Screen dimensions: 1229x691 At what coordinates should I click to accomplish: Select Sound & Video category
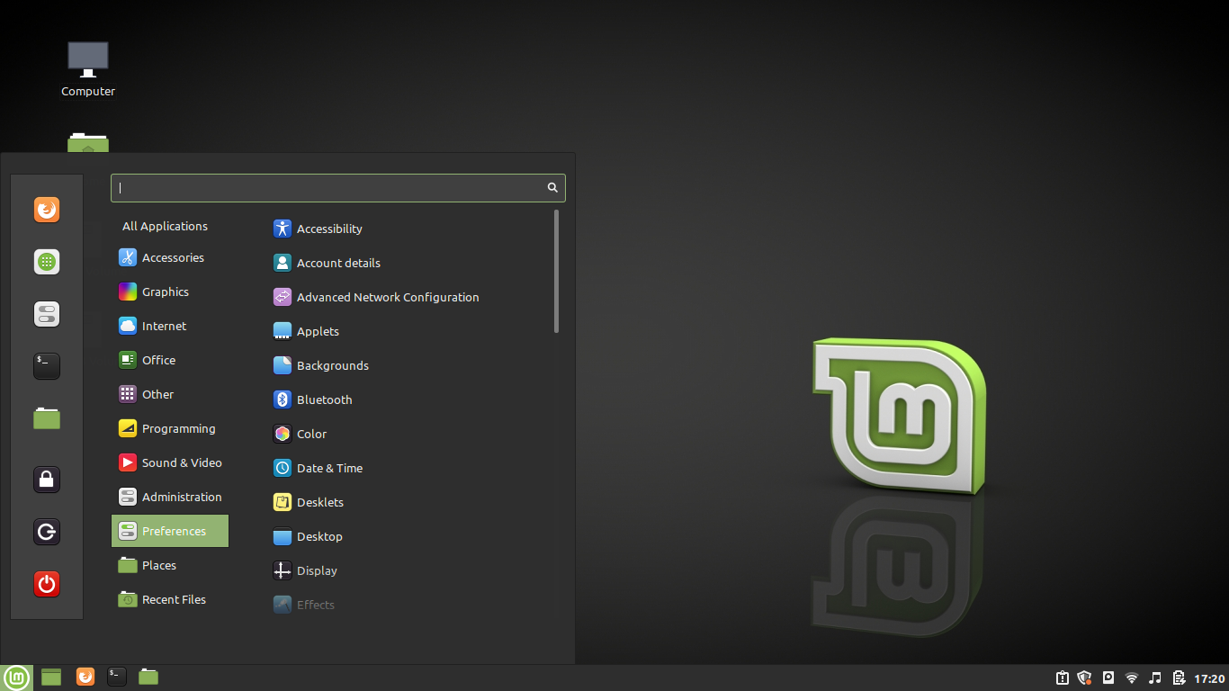click(x=170, y=462)
